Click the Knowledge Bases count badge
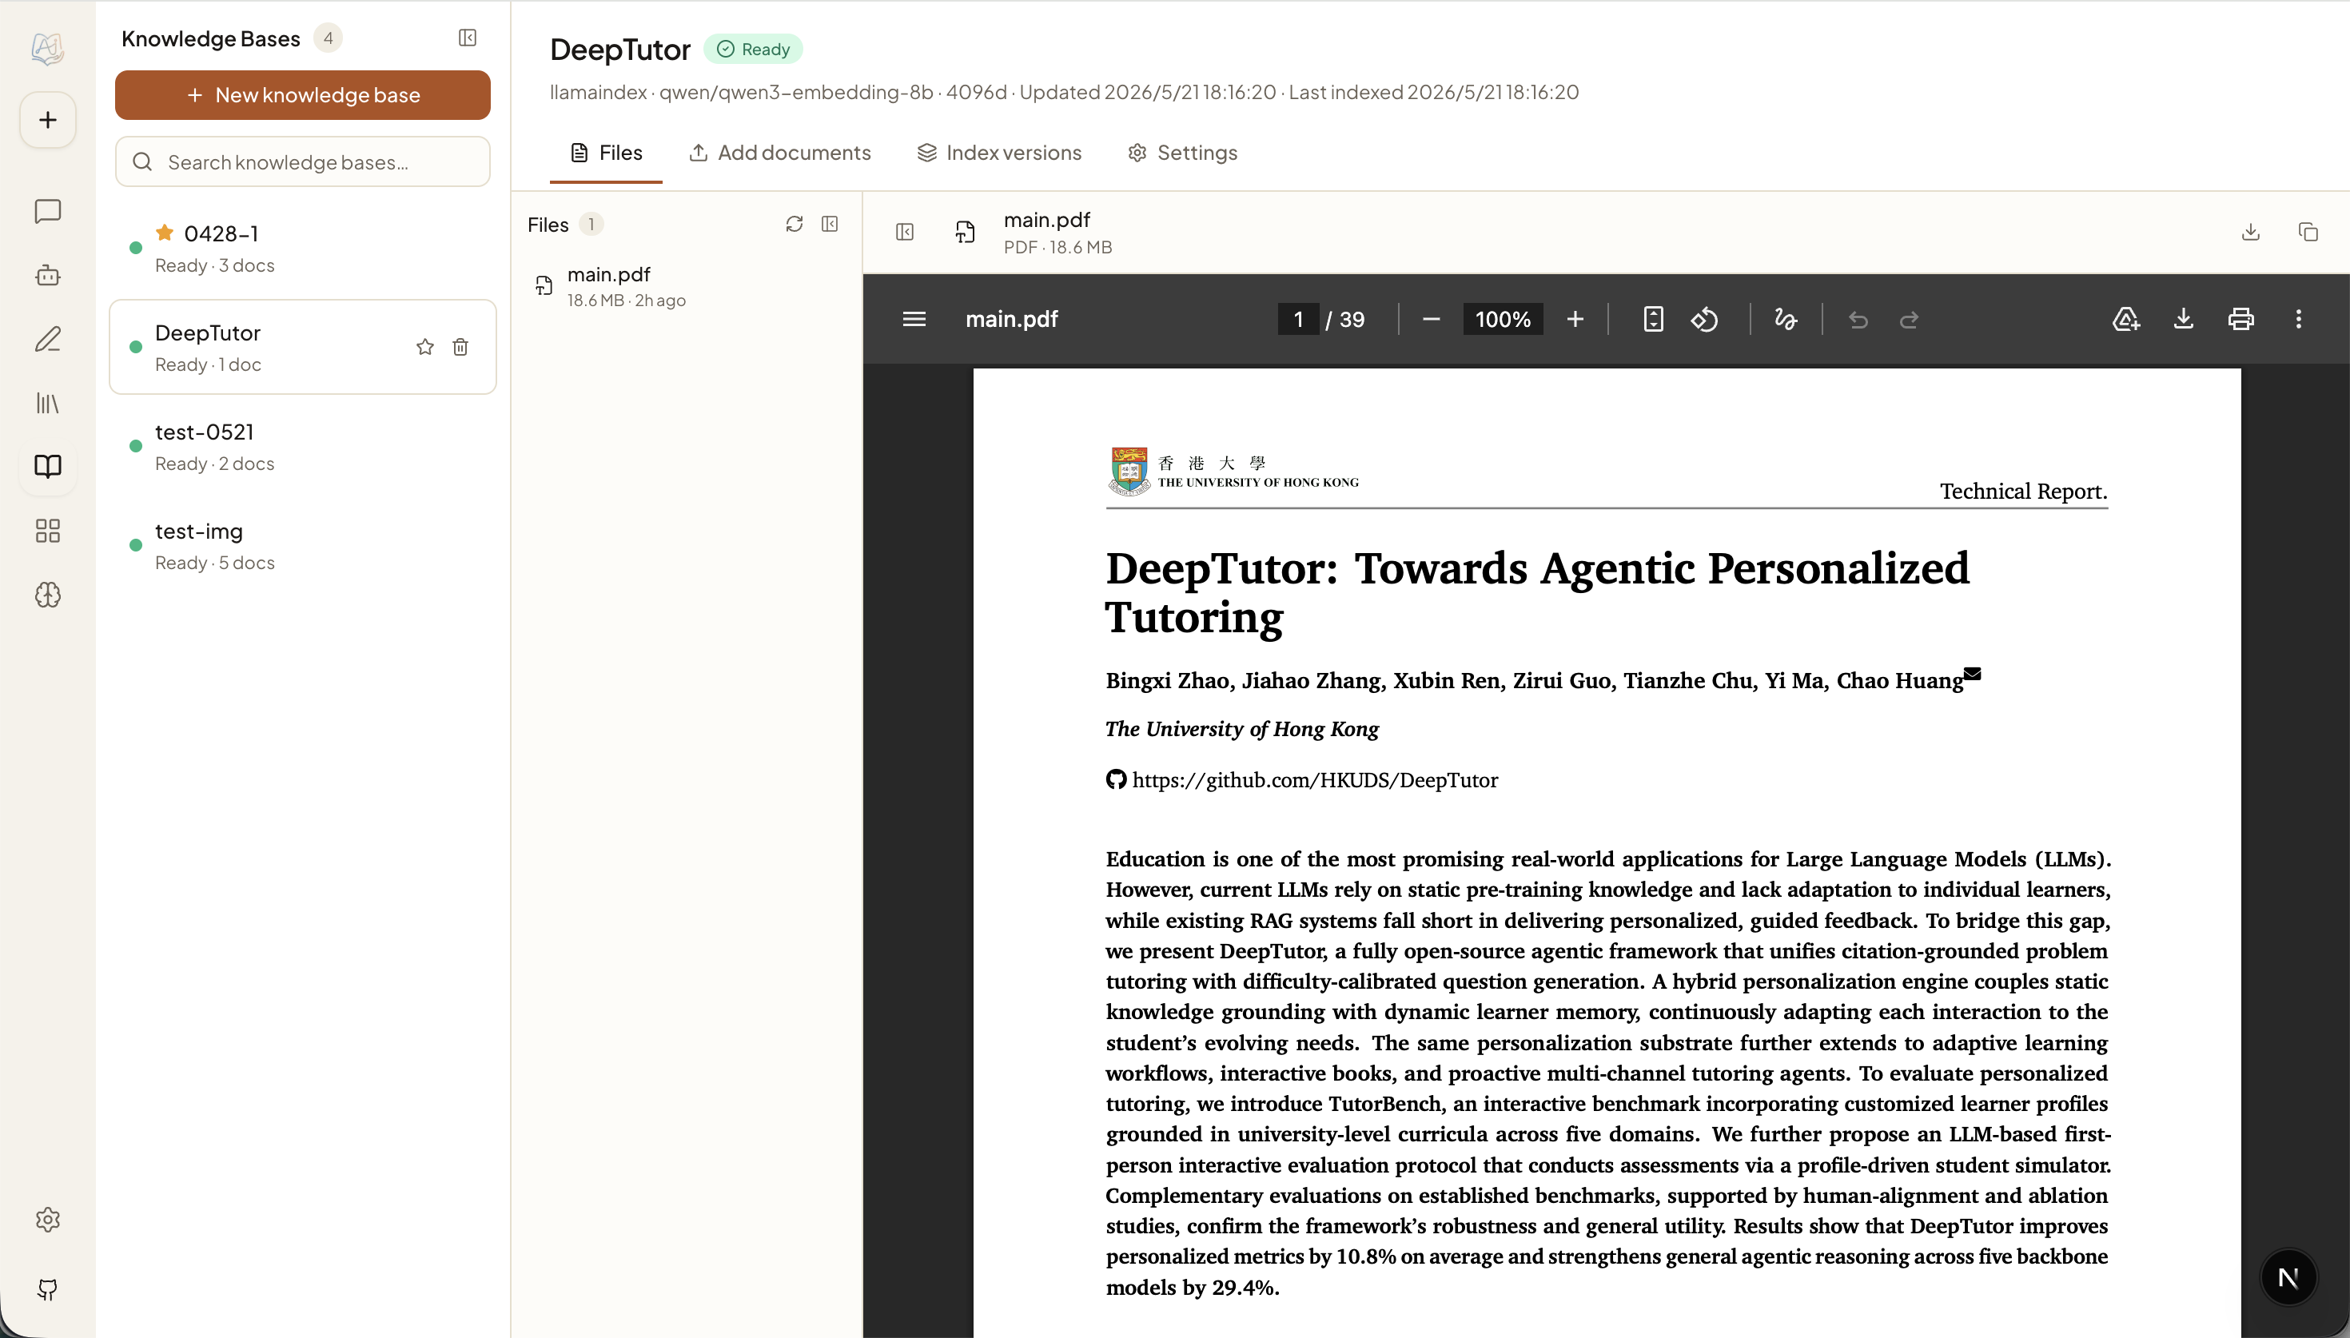Viewport: 2350px width, 1338px height. 328,38
